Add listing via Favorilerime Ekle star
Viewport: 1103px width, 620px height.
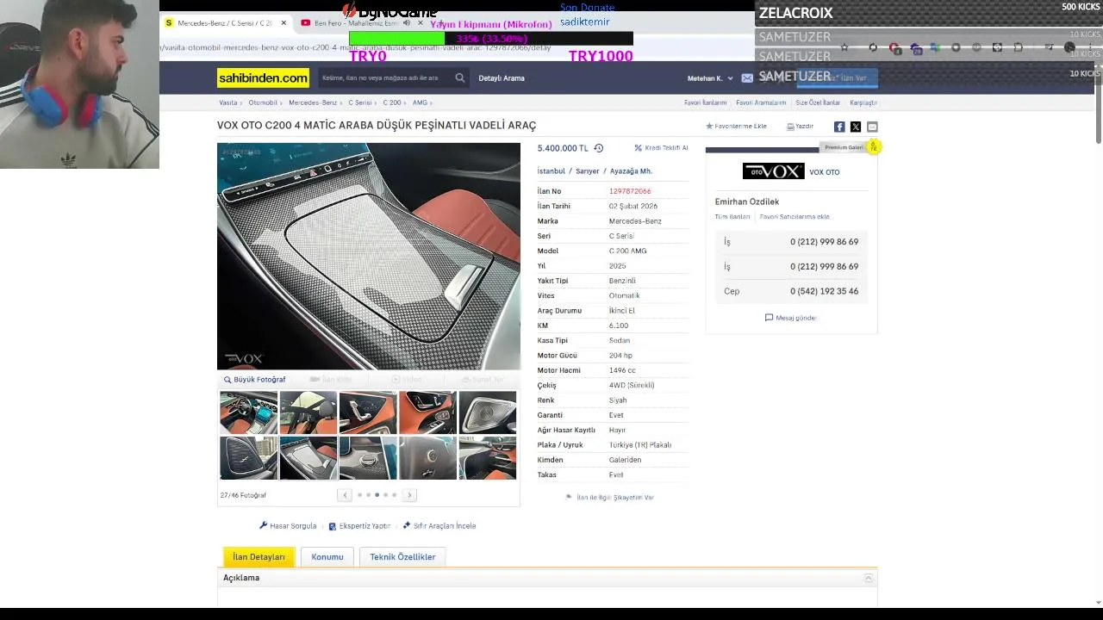pyautogui.click(x=736, y=127)
